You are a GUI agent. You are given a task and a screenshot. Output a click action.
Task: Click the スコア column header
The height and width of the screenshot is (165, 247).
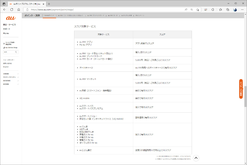tap(162, 34)
